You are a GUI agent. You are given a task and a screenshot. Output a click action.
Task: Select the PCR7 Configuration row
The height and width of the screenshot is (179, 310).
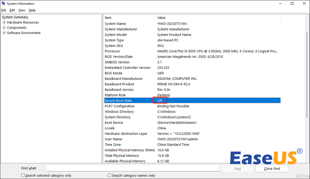point(192,106)
